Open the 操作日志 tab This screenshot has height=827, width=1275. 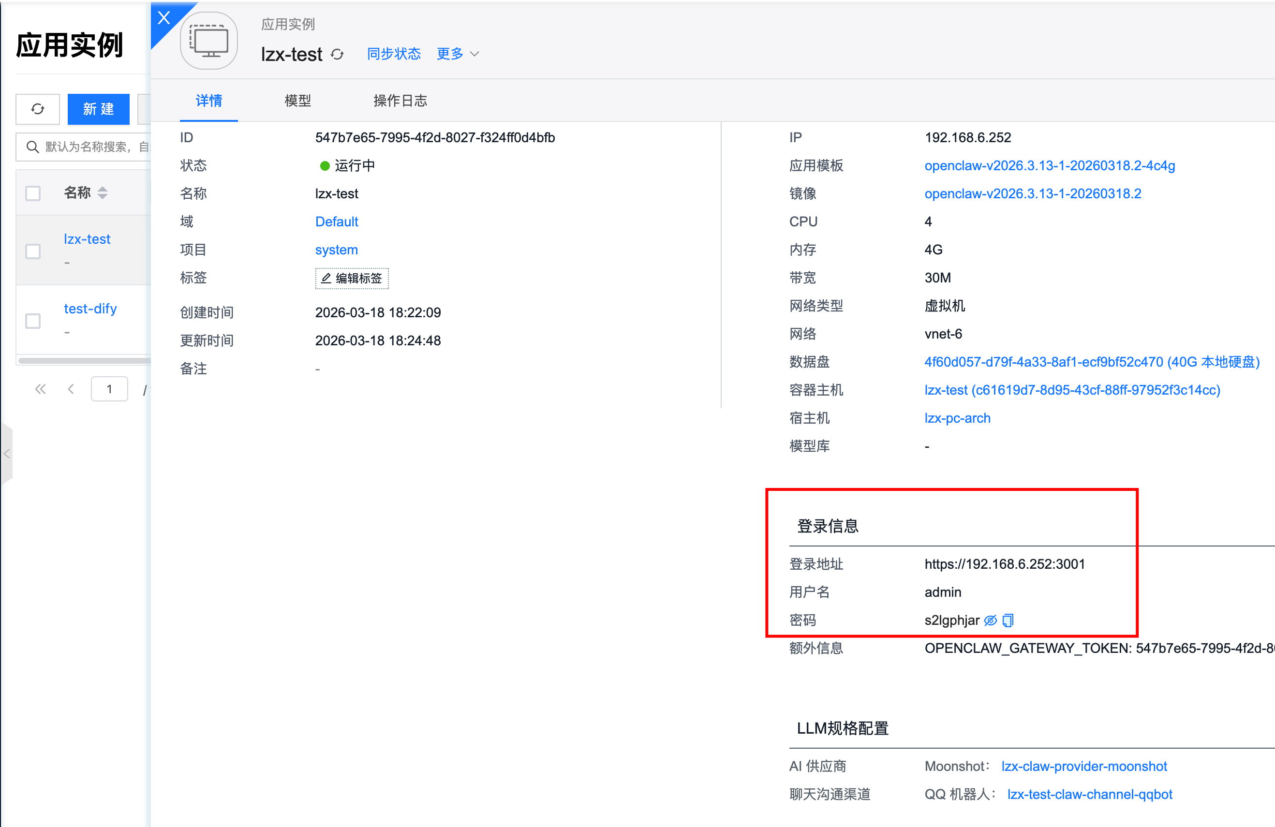pyautogui.click(x=400, y=101)
